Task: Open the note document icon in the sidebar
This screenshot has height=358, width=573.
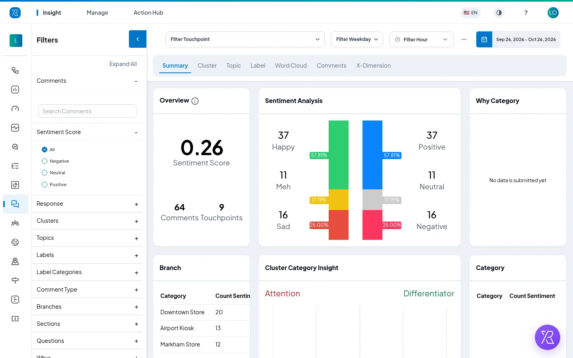Action: click(x=15, y=300)
